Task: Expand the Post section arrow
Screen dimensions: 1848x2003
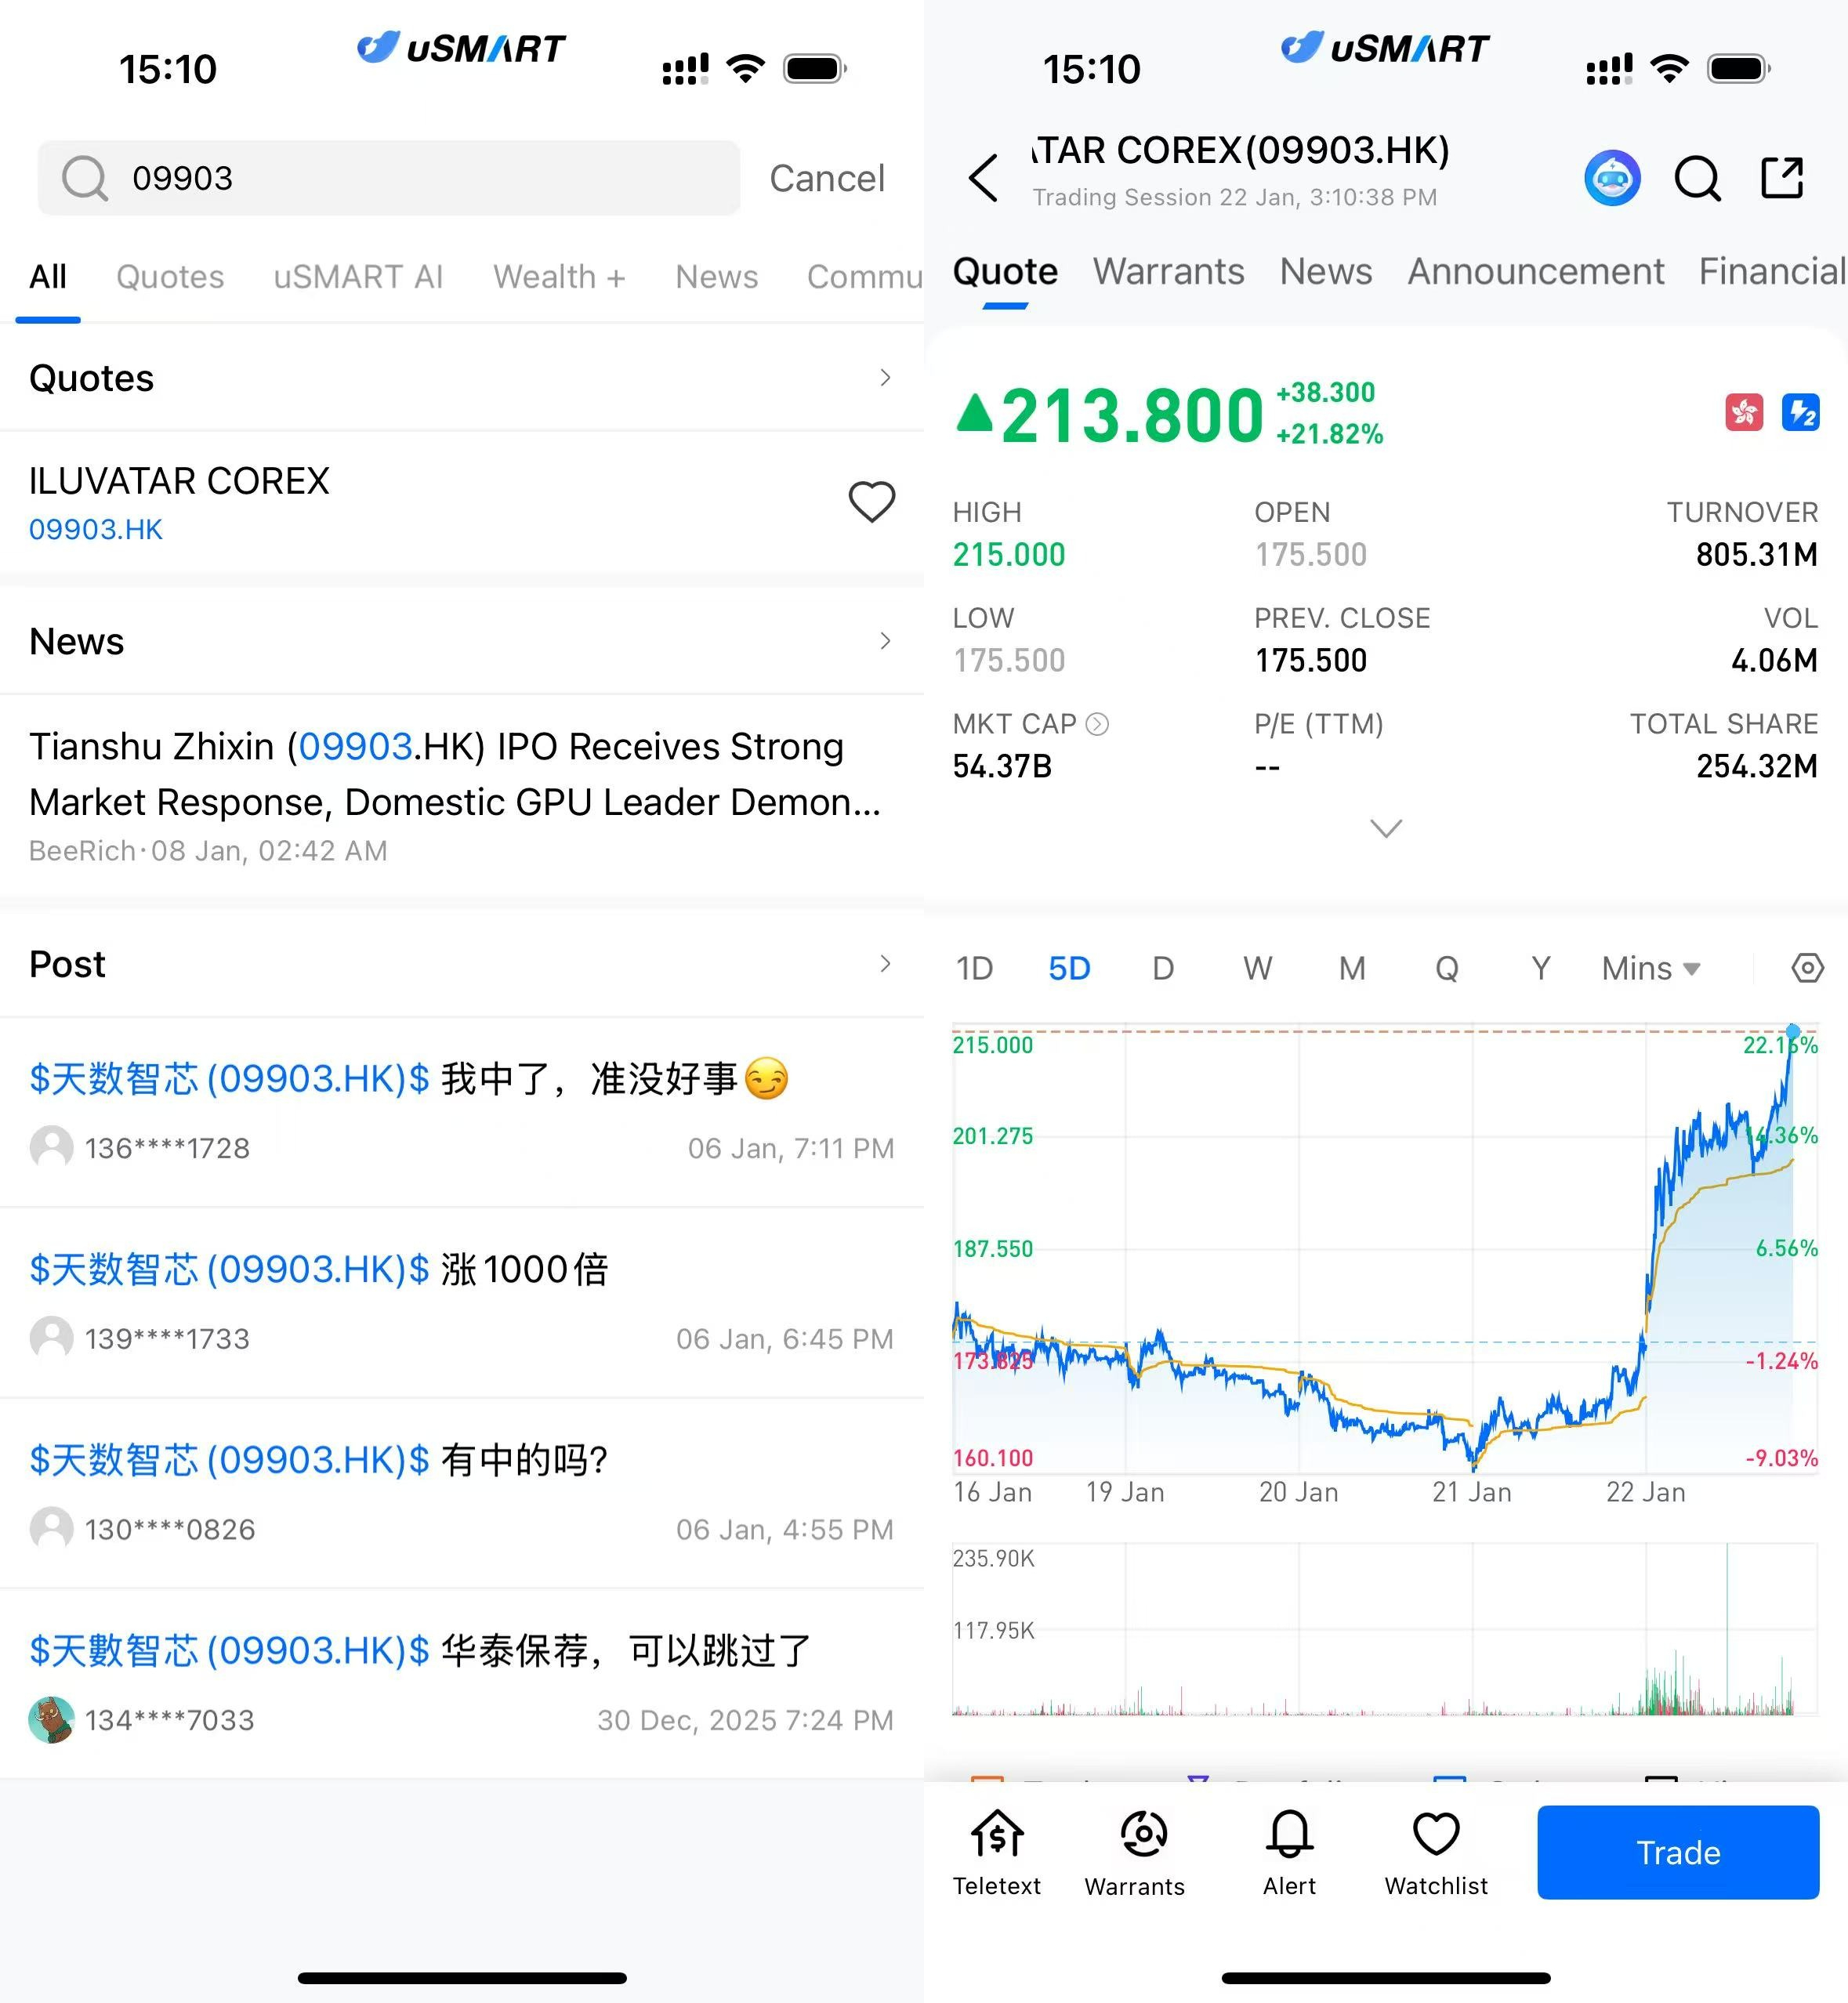Action: pos(885,964)
